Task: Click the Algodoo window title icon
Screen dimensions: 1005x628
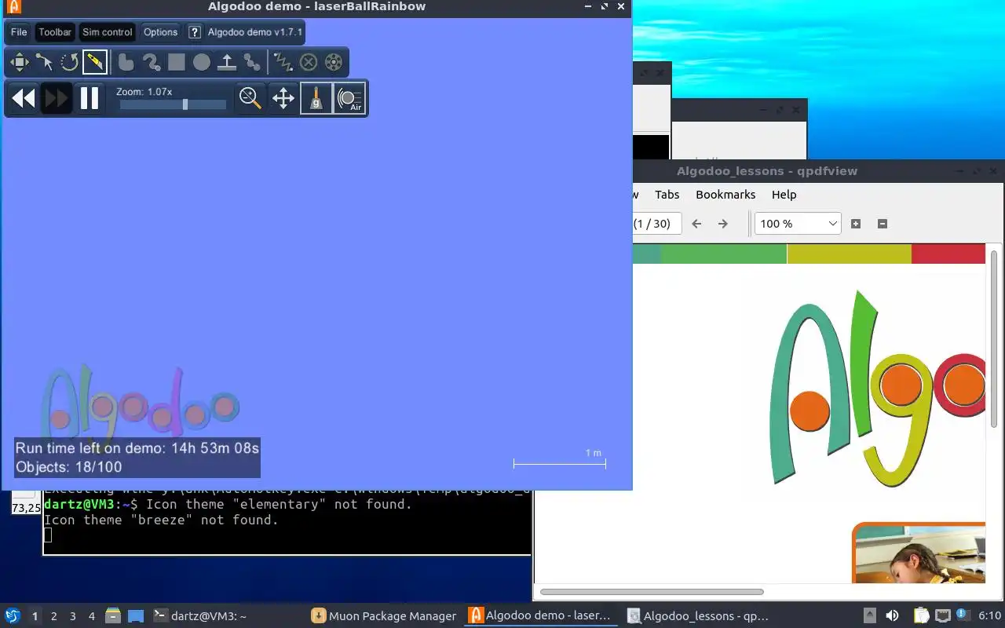Action: tap(13, 7)
